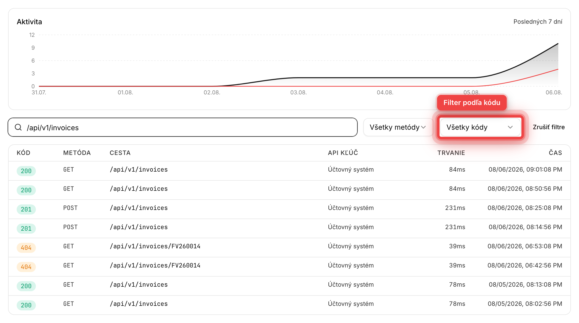Click POST method in the 08:25:08 PM row
Viewport: 579px width, 323px height.
click(x=70, y=208)
